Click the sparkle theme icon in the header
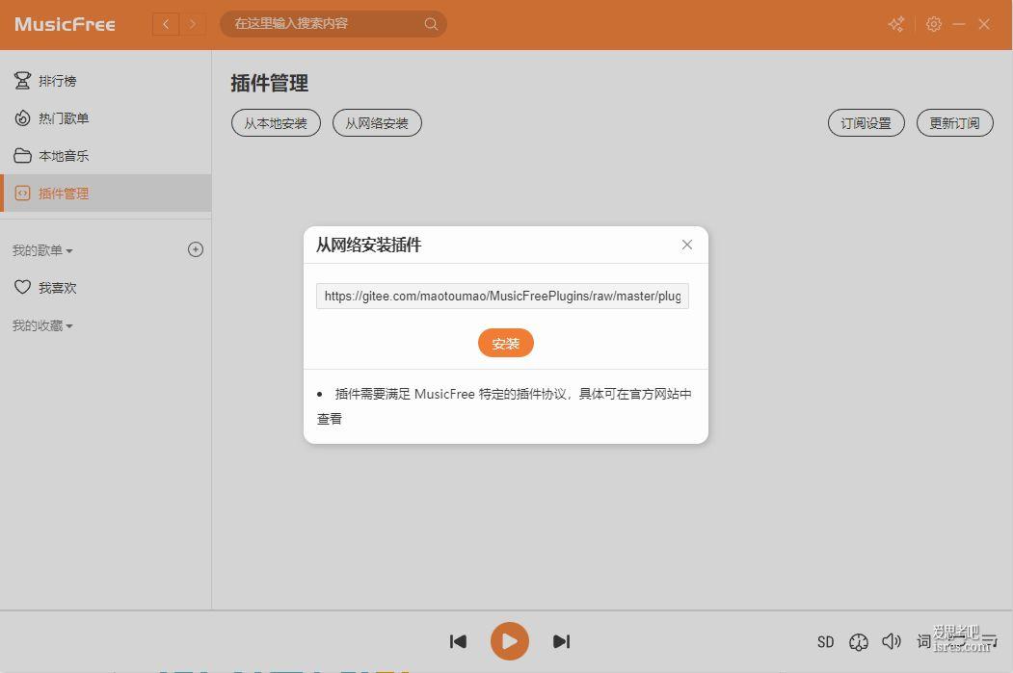The image size is (1013, 673). click(x=896, y=24)
